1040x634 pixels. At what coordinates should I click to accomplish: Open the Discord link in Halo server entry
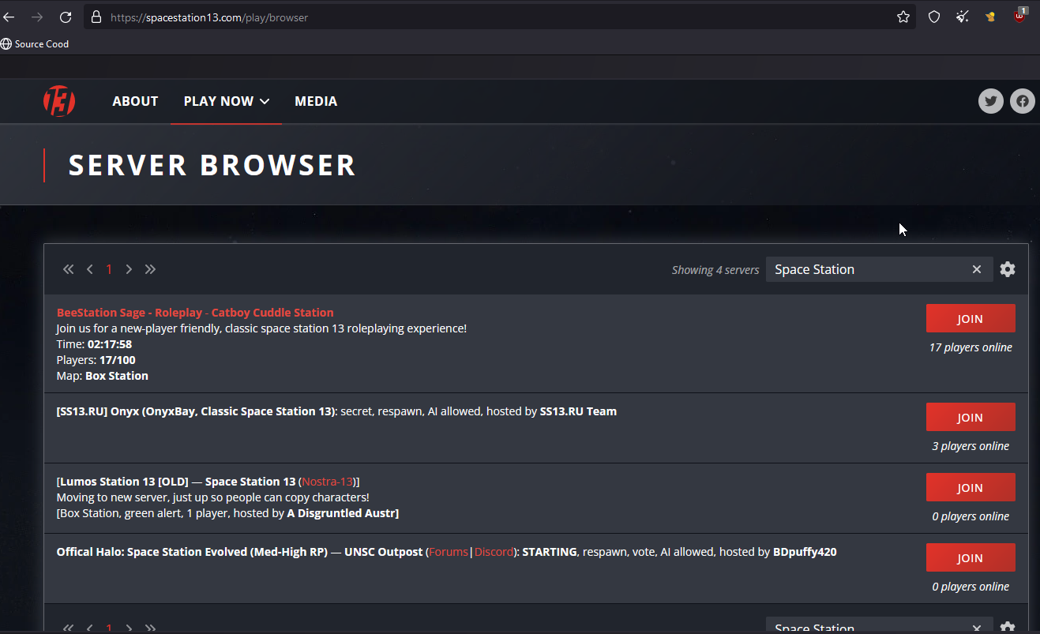click(494, 552)
